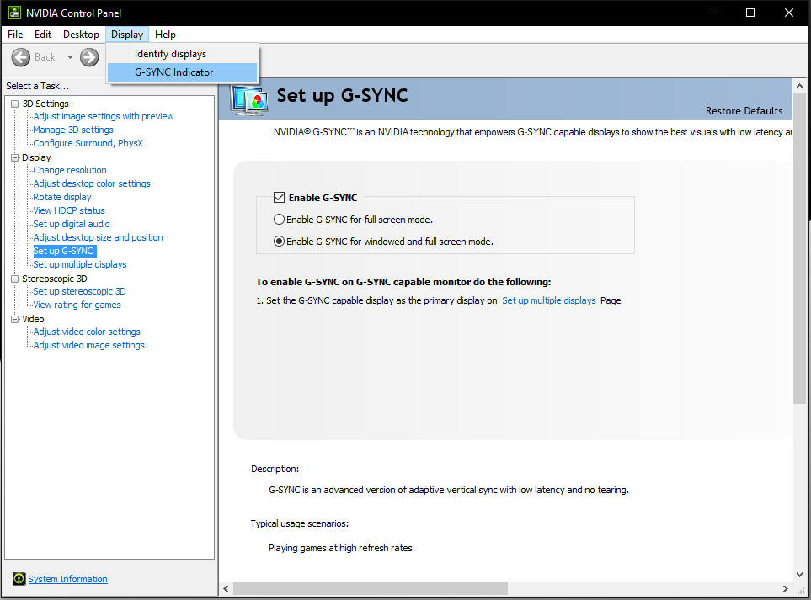This screenshot has height=600, width=811.
Task: Open Set up digital audio
Action: click(72, 224)
